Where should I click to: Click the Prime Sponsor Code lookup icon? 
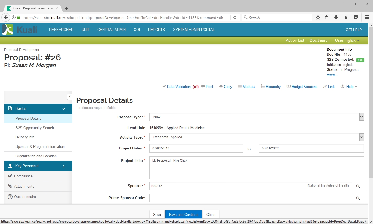pos(358,198)
